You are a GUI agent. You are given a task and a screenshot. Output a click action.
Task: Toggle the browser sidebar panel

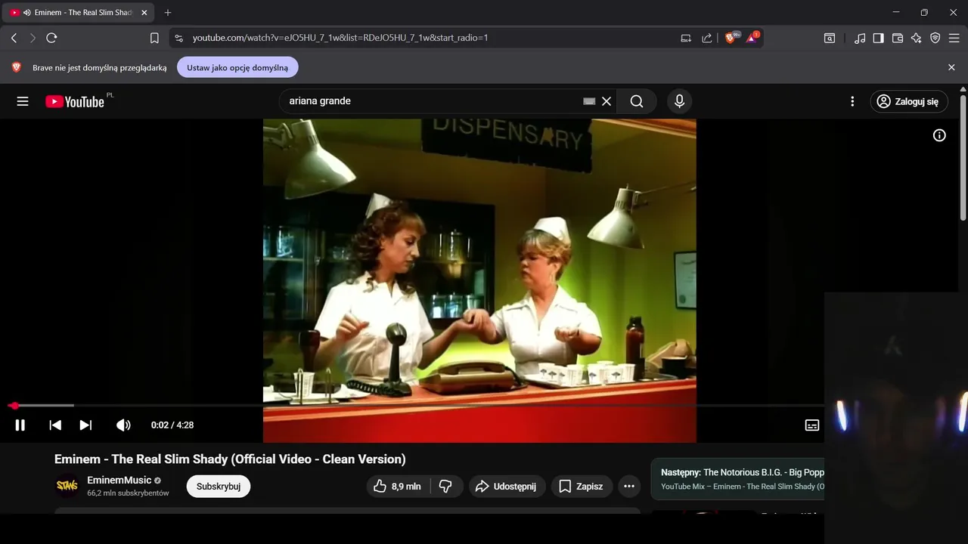tap(879, 38)
